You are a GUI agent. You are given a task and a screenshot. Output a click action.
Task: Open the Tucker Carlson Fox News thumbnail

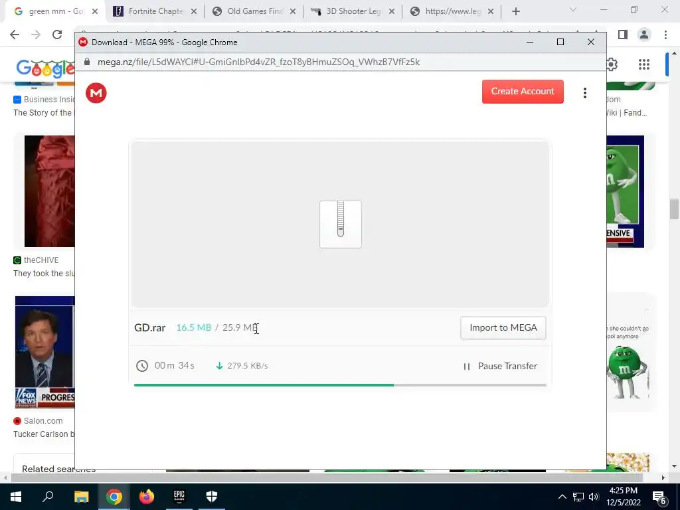(x=44, y=352)
